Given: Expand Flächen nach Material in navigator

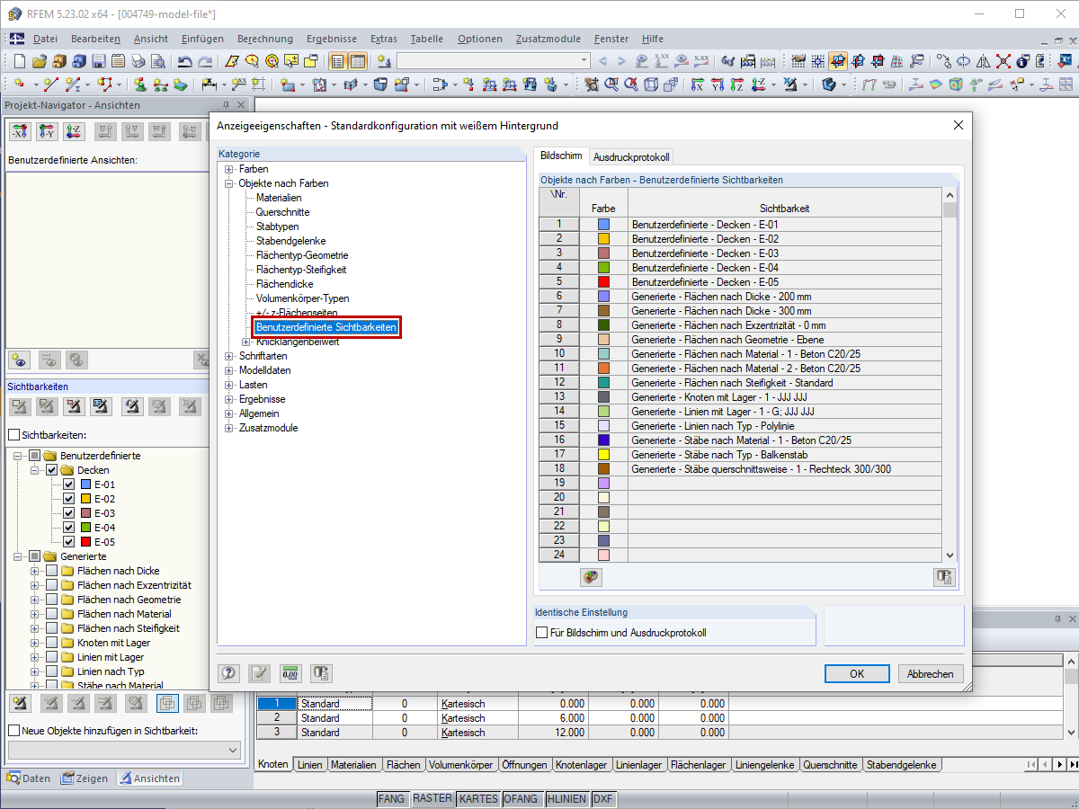Looking at the screenshot, I should pos(35,614).
